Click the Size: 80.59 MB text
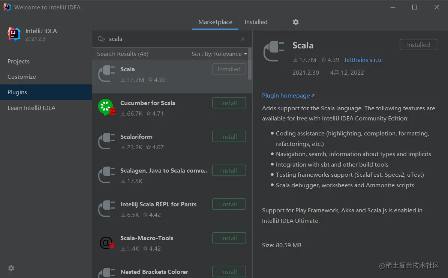 (282, 245)
